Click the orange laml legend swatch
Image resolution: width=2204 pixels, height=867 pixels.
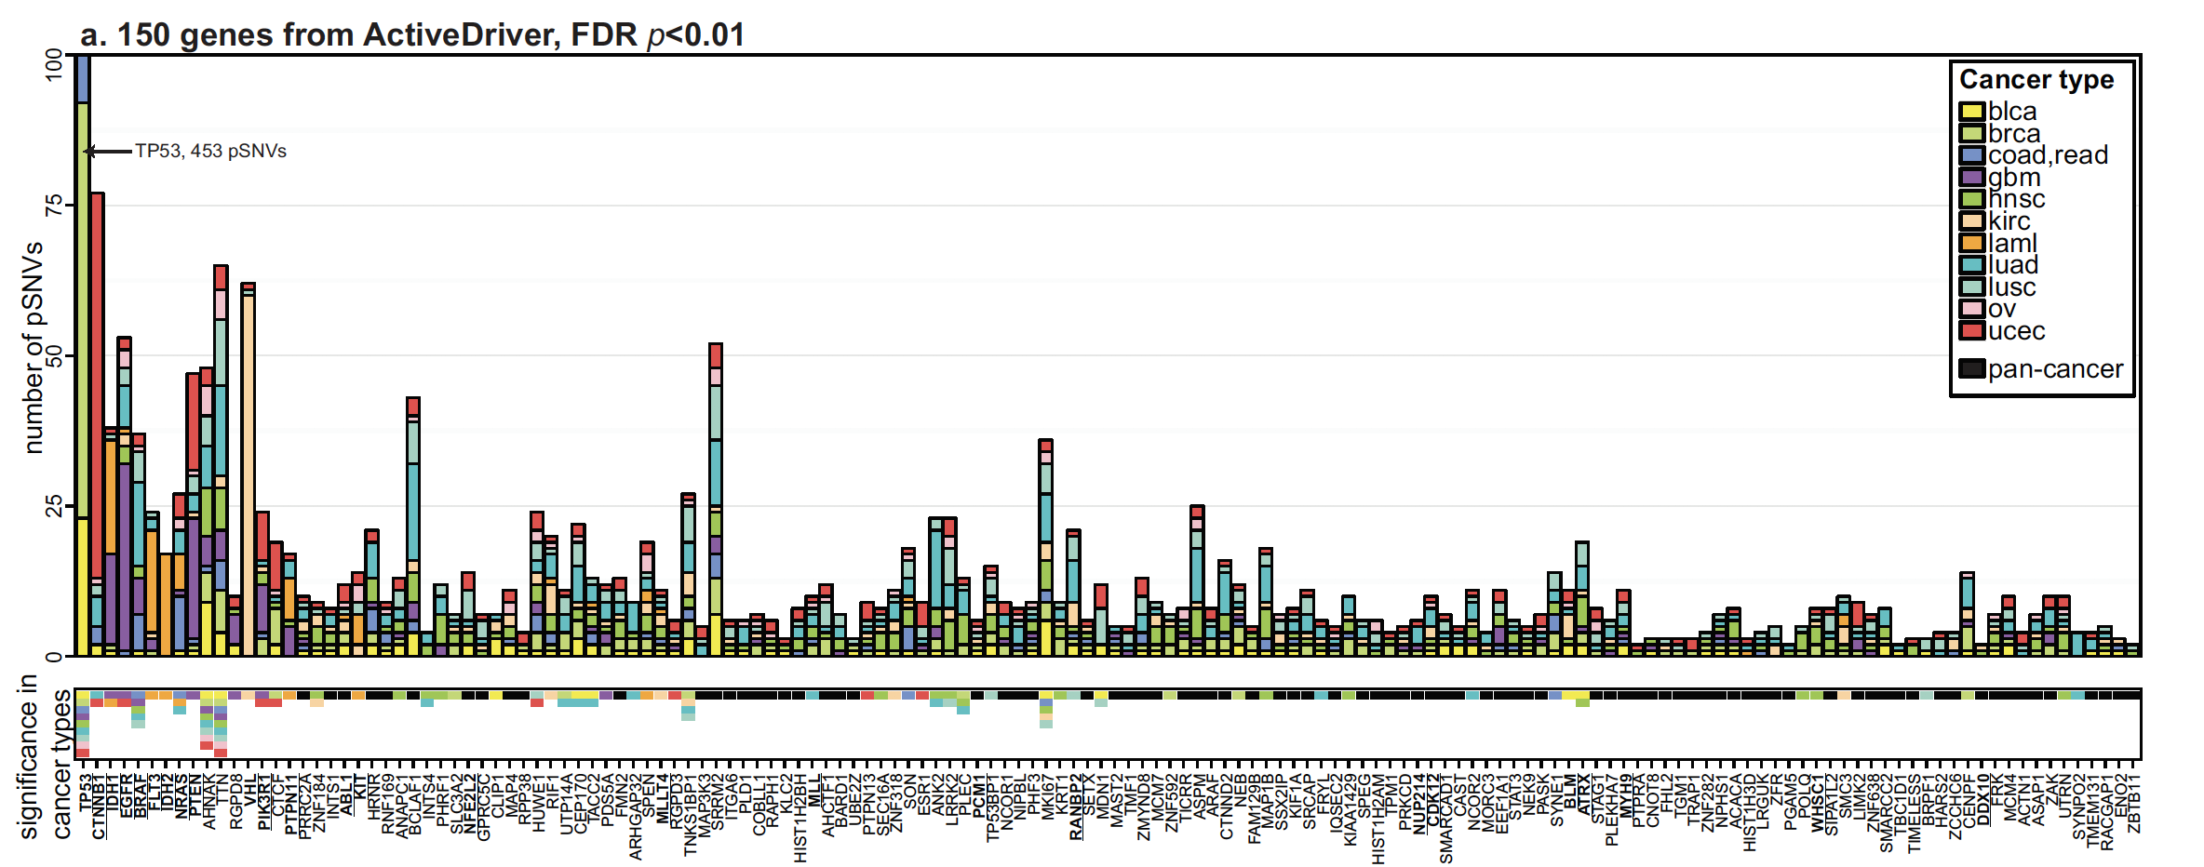(1972, 243)
